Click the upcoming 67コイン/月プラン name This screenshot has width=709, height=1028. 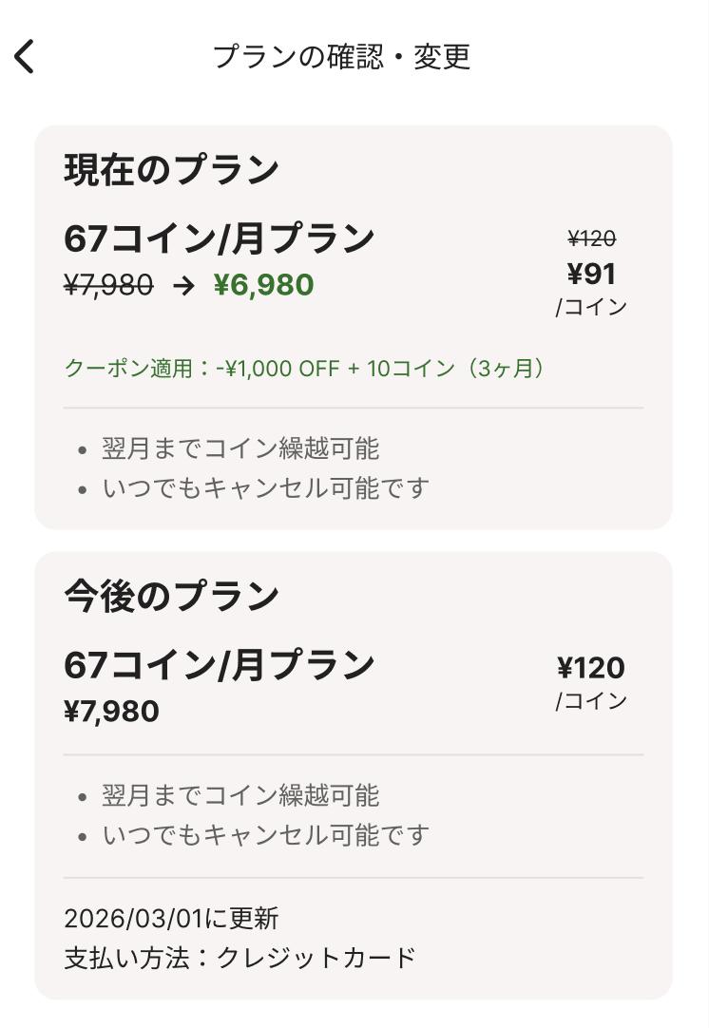(219, 665)
